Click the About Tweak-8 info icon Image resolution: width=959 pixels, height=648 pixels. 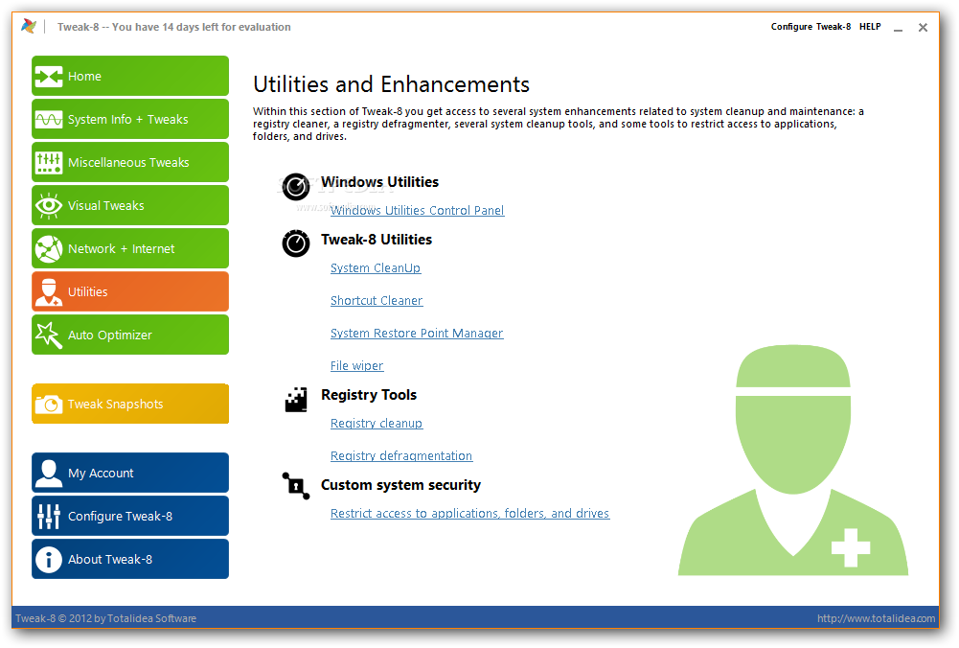(x=49, y=559)
